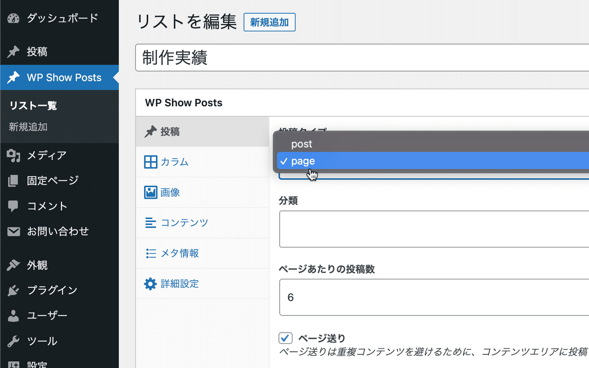Click the columns grid icon beside カラム
The width and height of the screenshot is (589, 368).
tap(150, 162)
